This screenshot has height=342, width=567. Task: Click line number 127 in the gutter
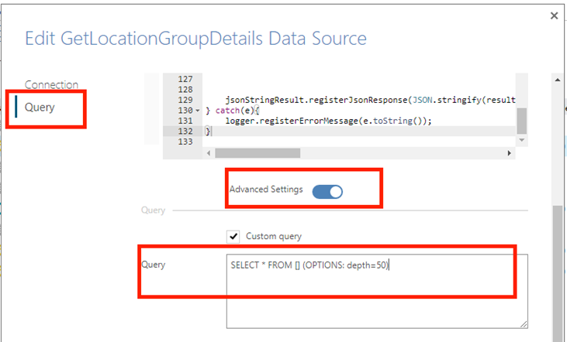coord(185,79)
